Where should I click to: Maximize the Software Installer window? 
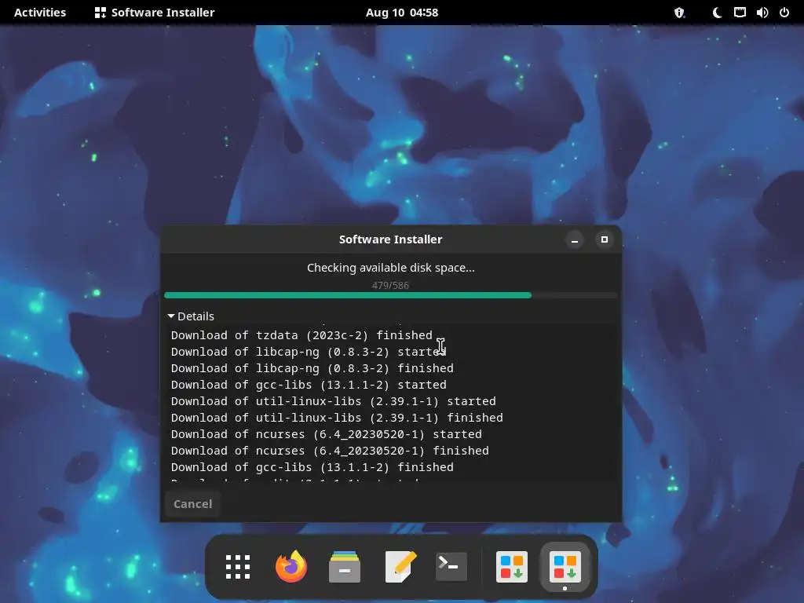(x=605, y=240)
